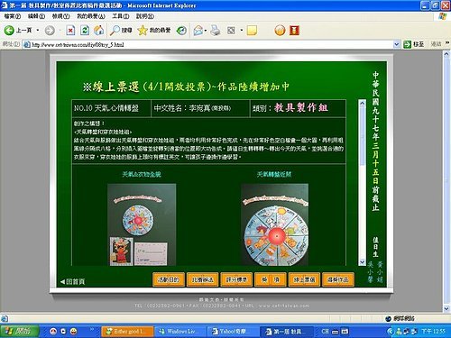Click the IE Stop button
The image size is (451, 338).
70,31
